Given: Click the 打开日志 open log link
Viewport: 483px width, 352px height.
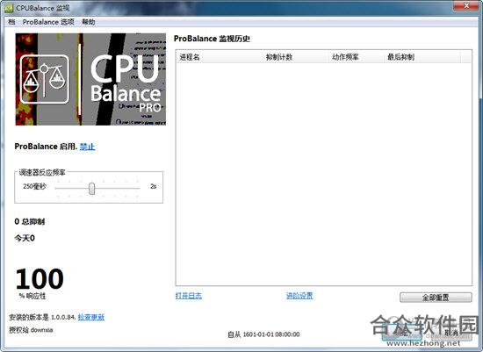Looking at the screenshot, I should (189, 296).
